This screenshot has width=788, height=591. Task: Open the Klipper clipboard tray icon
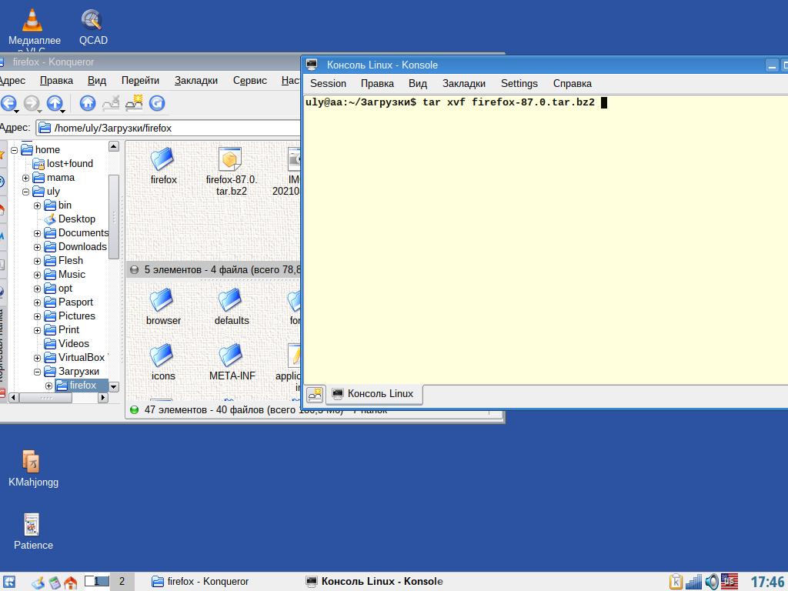pyautogui.click(x=676, y=582)
